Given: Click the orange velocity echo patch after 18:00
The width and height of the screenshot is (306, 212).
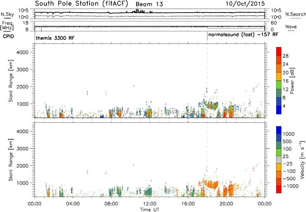Looking at the screenshot, I should [x=212, y=184].
